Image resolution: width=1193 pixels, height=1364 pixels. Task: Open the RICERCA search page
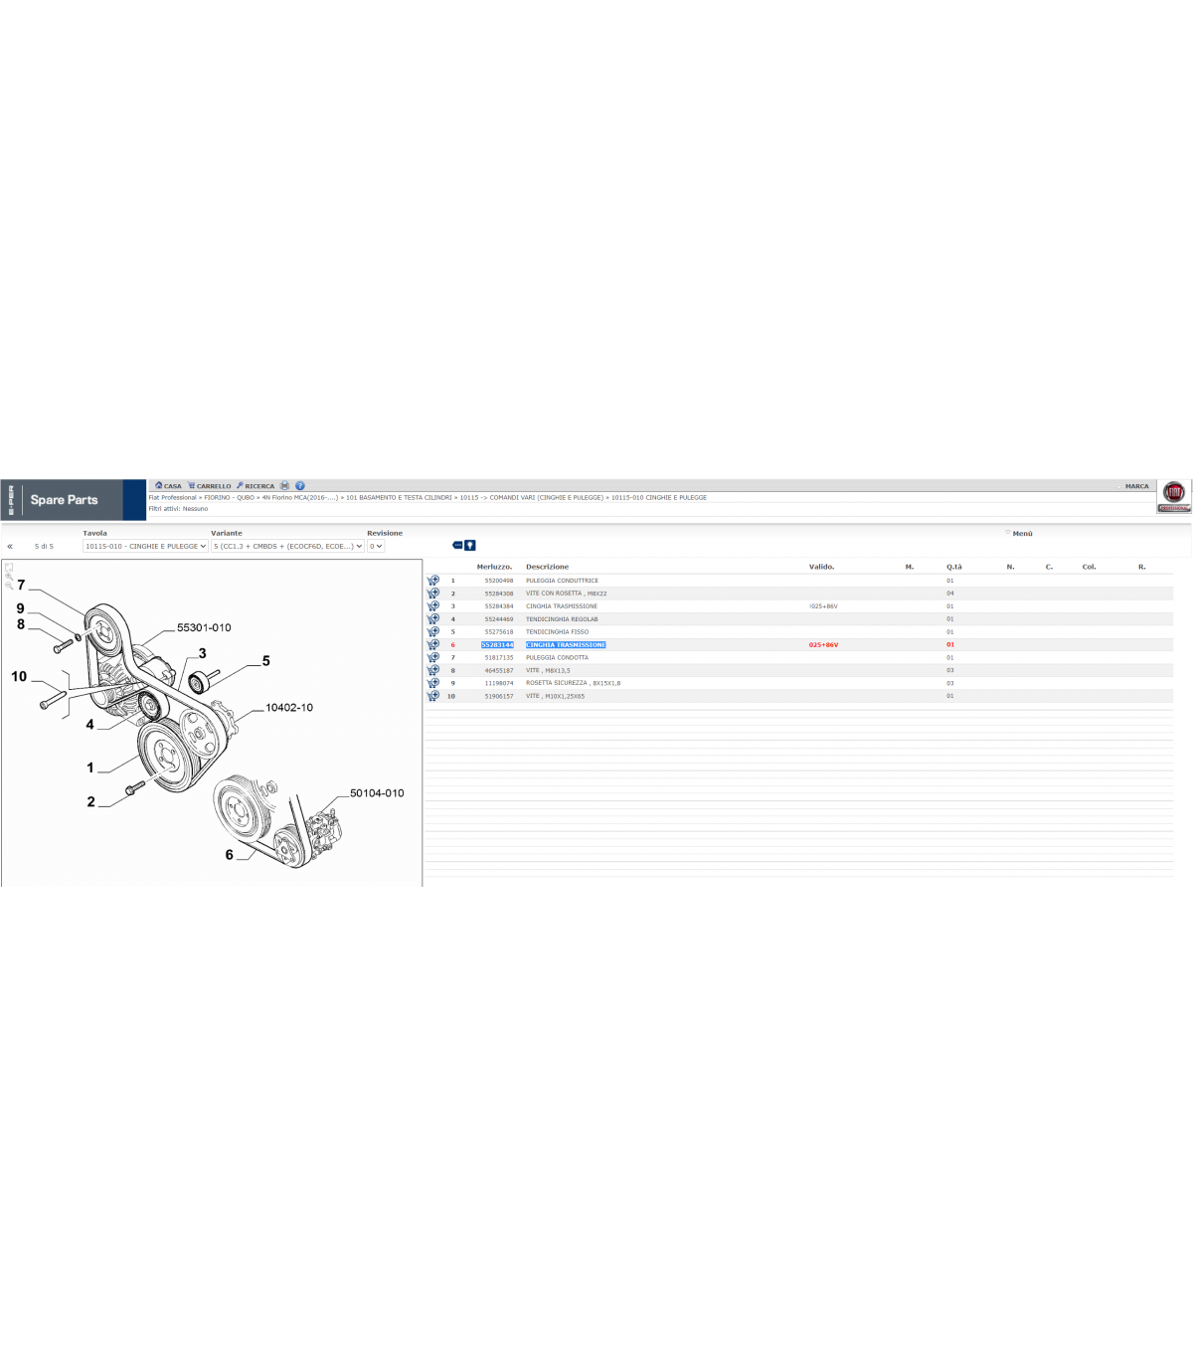256,486
